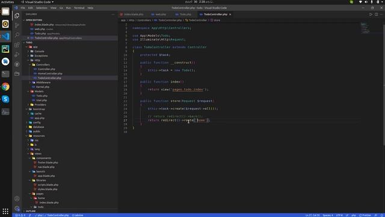The height and width of the screenshot is (217, 385).
Task: Launch Google Chrome from the dock
Action: tap(5, 87)
